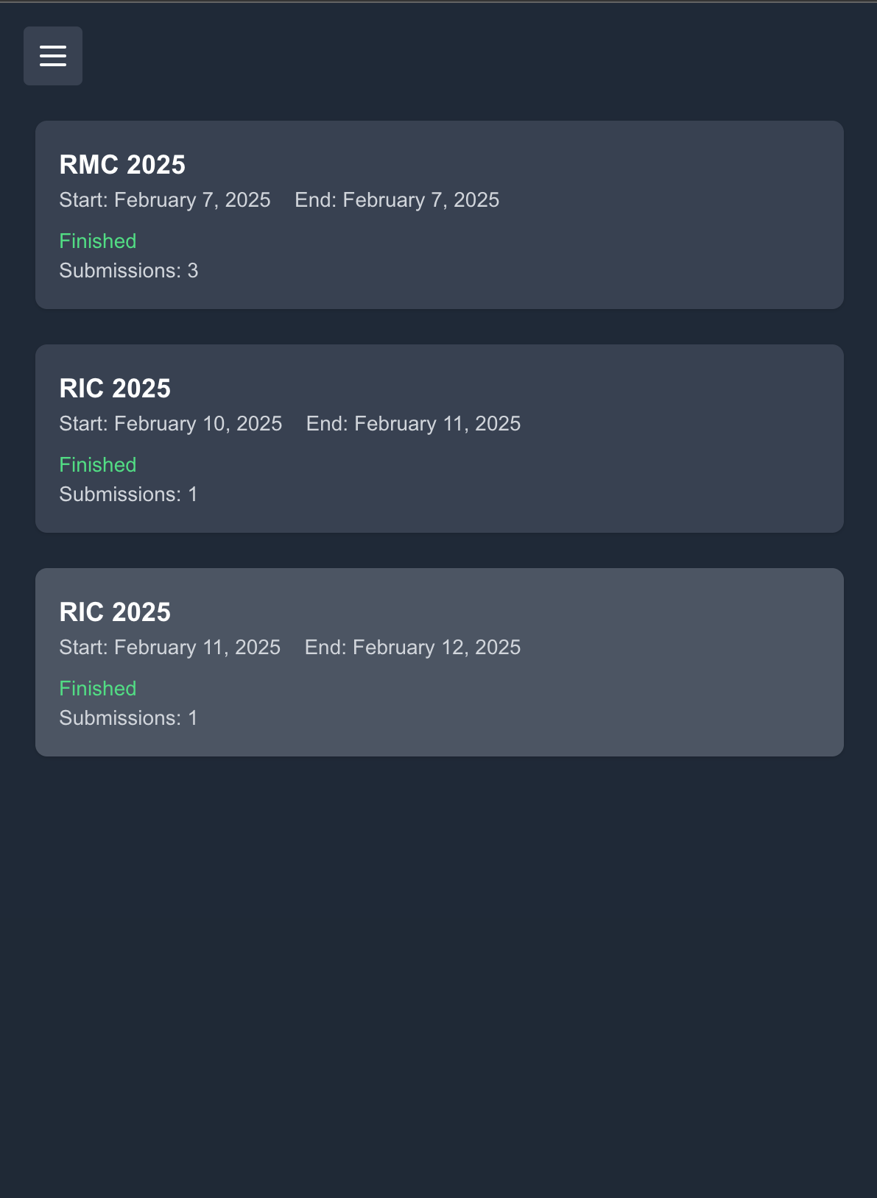This screenshot has height=1198, width=877.
Task: Click Finished status on RMC 2025 card
Action: pyautogui.click(x=98, y=241)
